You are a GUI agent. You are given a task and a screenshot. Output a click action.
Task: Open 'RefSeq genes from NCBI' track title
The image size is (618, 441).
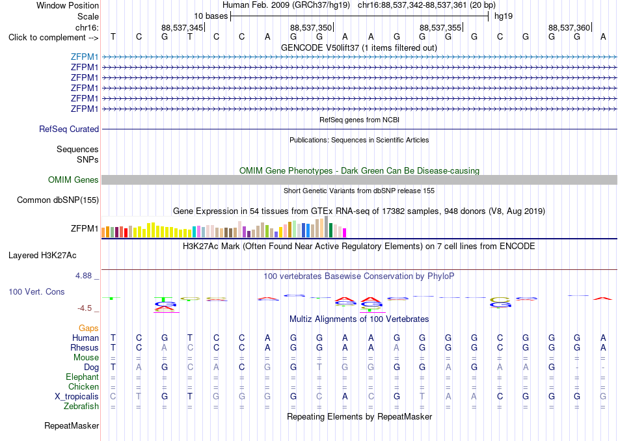point(359,120)
